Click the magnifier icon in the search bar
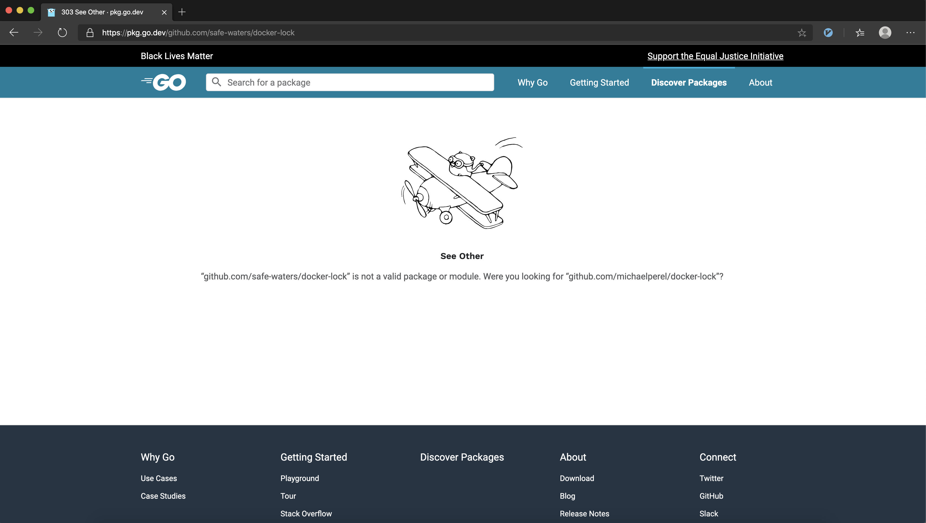The width and height of the screenshot is (926, 523). tap(217, 82)
